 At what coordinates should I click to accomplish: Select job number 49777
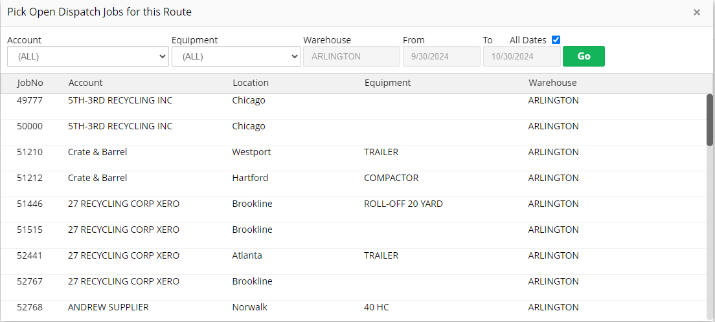pos(30,100)
